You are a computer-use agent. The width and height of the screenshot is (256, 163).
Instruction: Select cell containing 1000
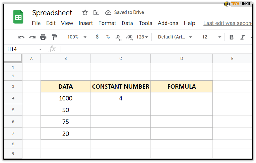65,98
